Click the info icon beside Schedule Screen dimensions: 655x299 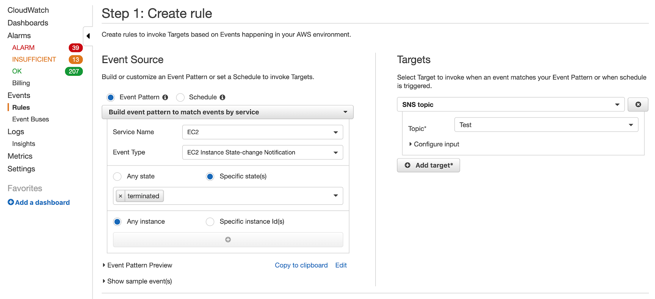click(x=222, y=97)
